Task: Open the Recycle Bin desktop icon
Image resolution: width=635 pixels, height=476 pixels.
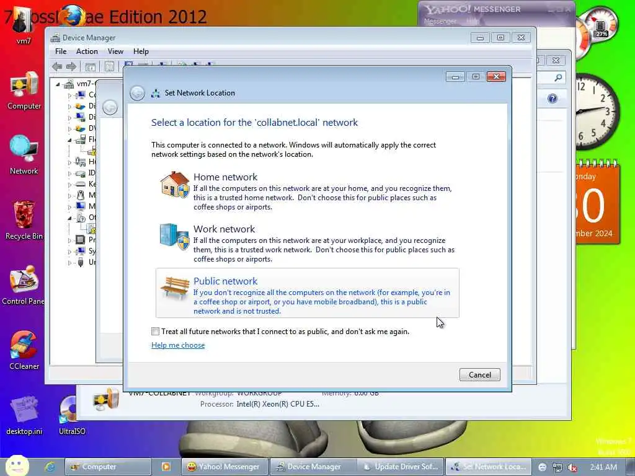Action: point(24,220)
